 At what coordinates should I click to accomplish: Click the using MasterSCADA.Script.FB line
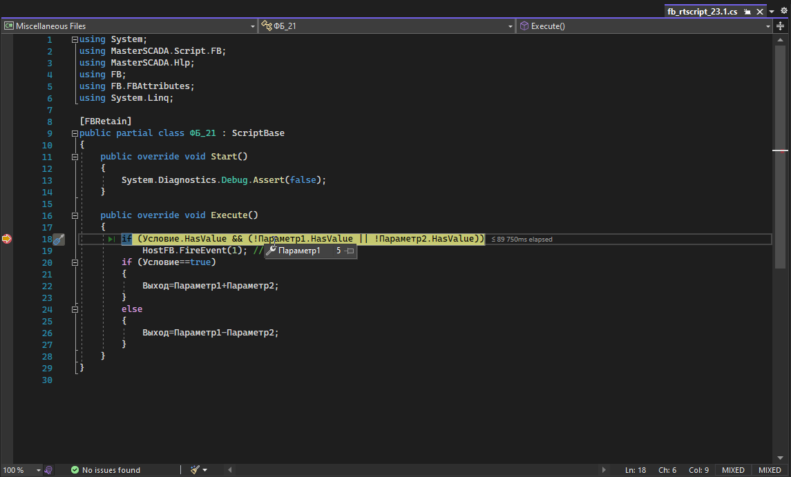point(153,51)
